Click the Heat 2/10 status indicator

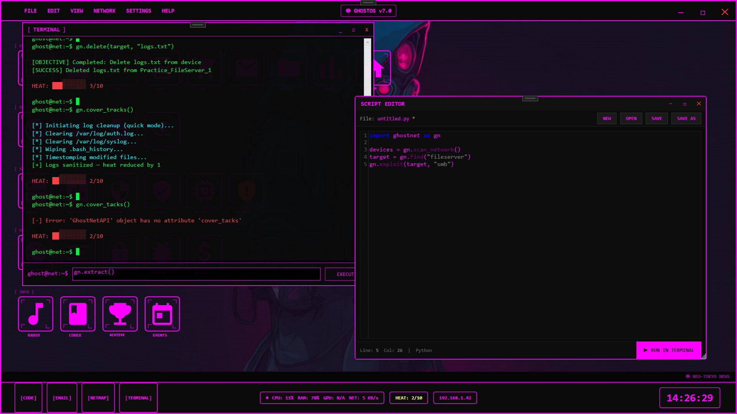408,398
